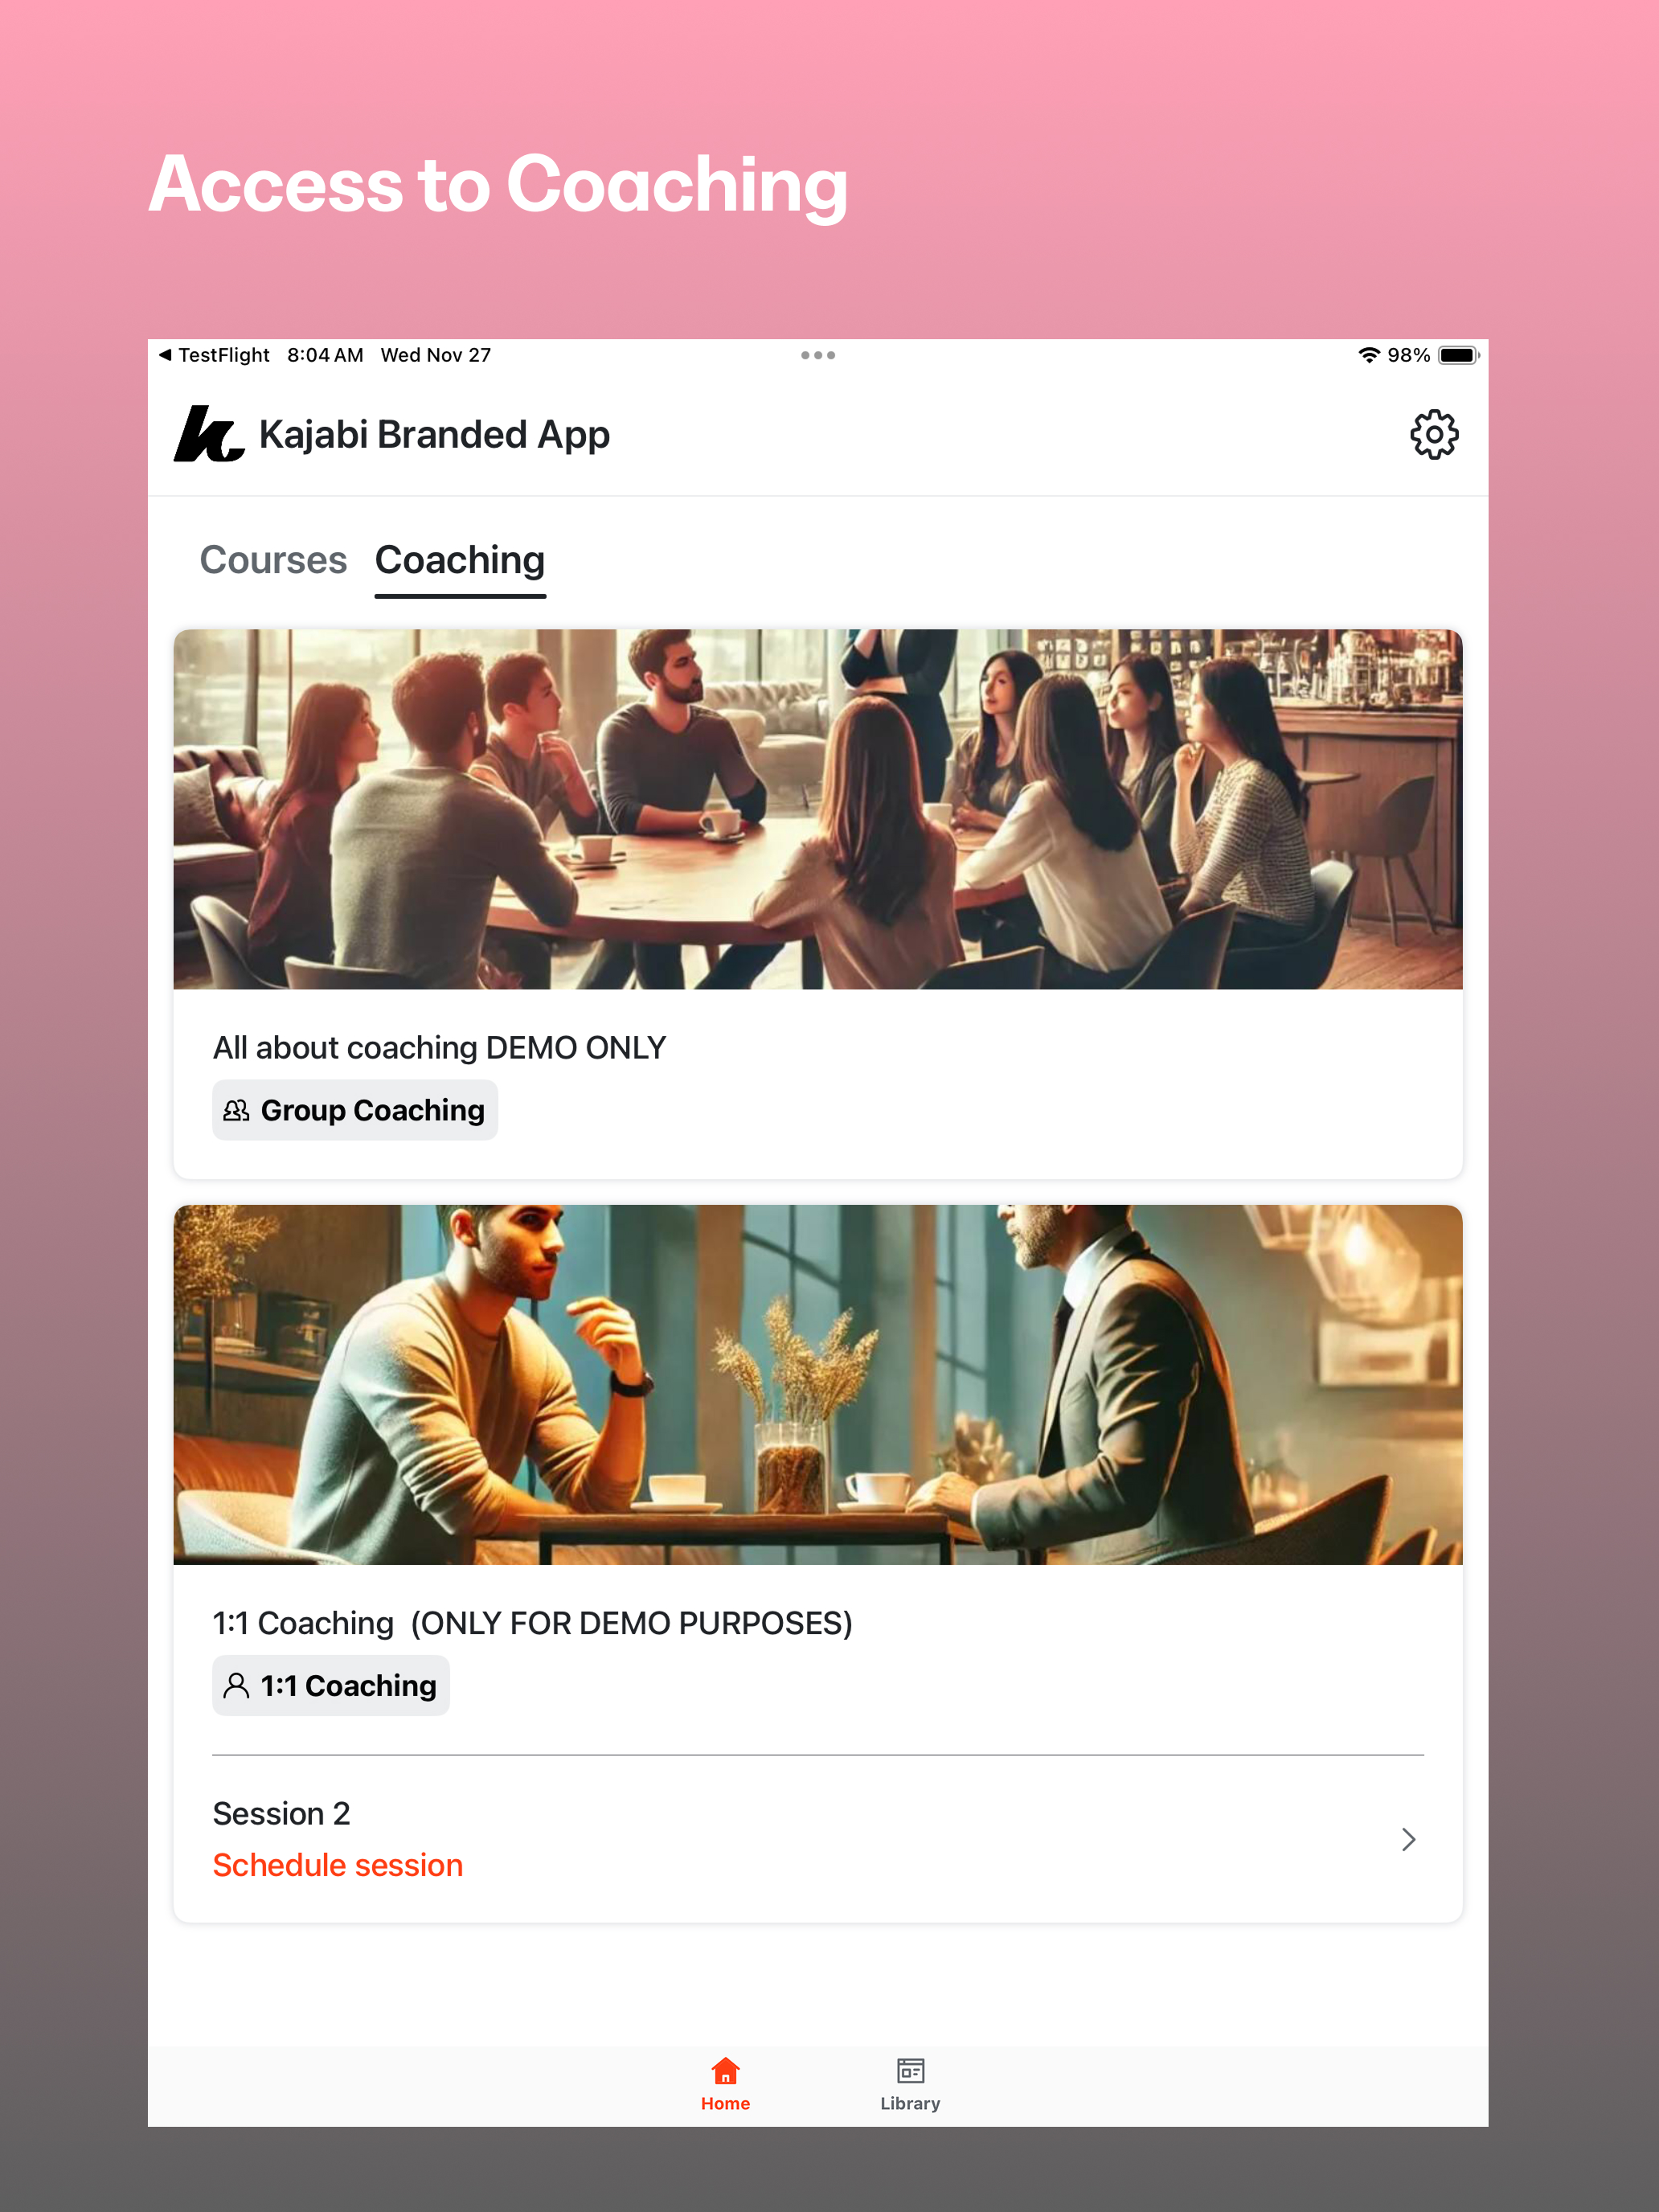Tap the battery status icon
Viewport: 1659px width, 2212px height.
1458,355
